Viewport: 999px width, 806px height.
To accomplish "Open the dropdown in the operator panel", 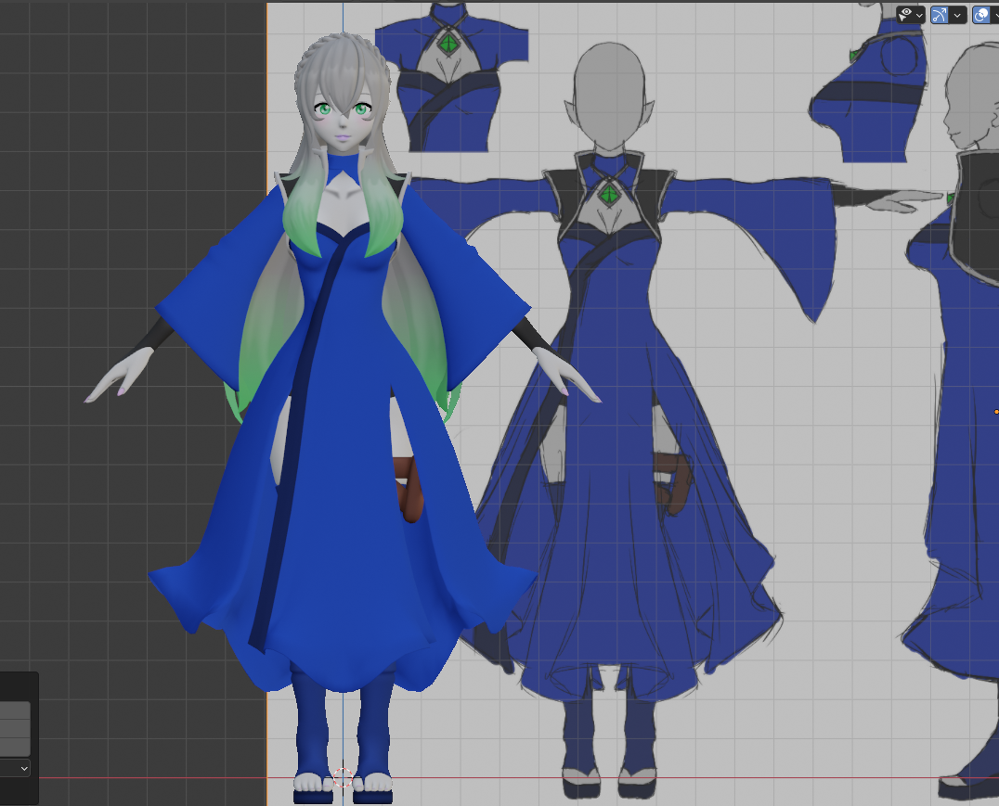I will (x=15, y=769).
